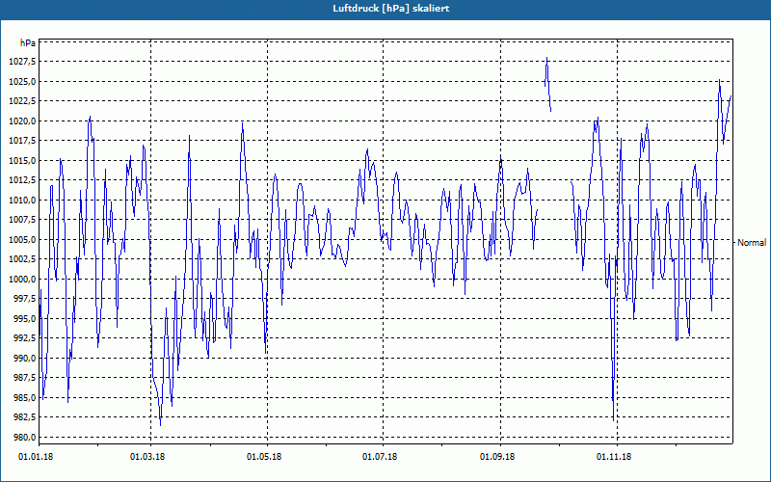Image resolution: width=771 pixels, height=482 pixels.
Task: Click the 1015,0 axis value
Action: pyautogui.click(x=21, y=160)
